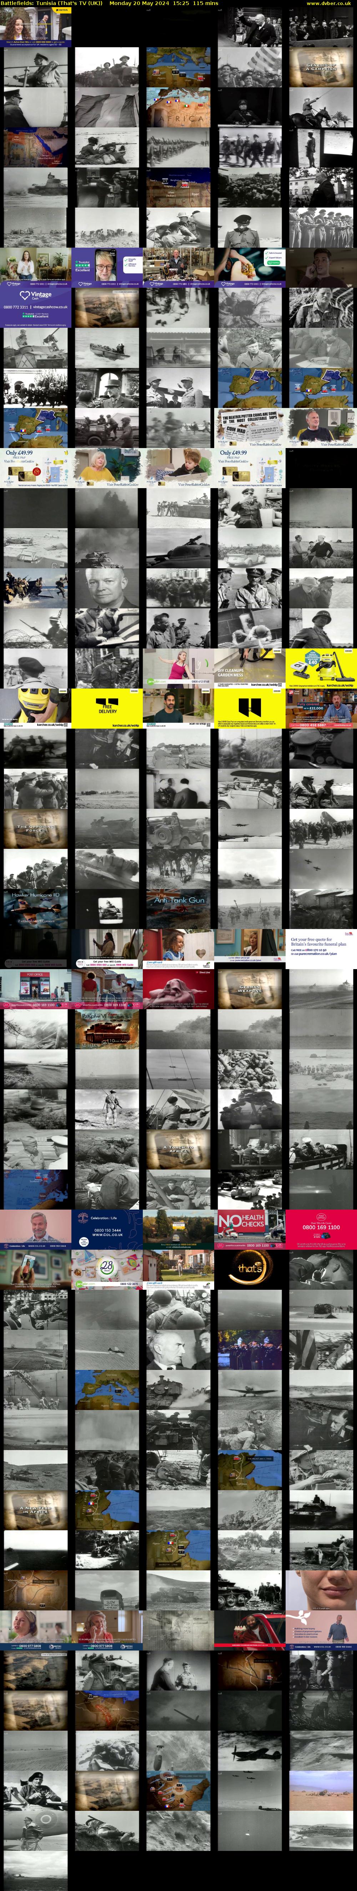Open the thumbnail of the woman in a pink top
Screen dimensions: 357x1891
(x=178, y=668)
